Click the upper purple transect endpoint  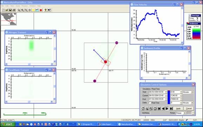(117, 43)
